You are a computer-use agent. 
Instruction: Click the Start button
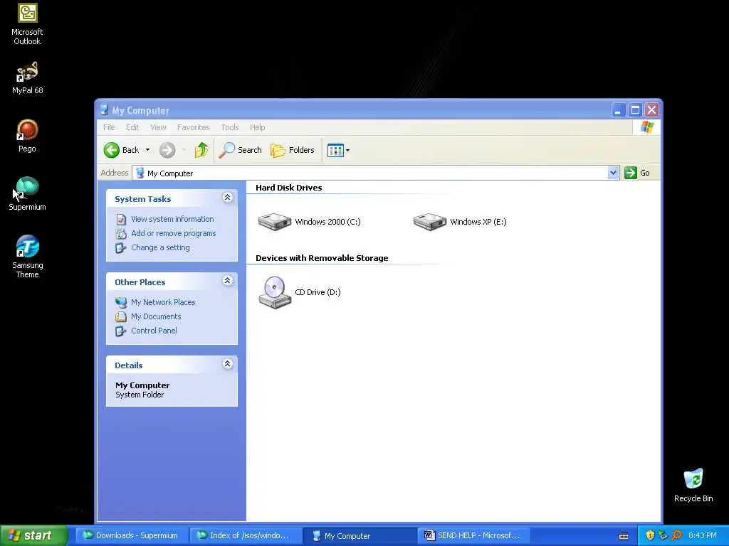pyautogui.click(x=33, y=535)
